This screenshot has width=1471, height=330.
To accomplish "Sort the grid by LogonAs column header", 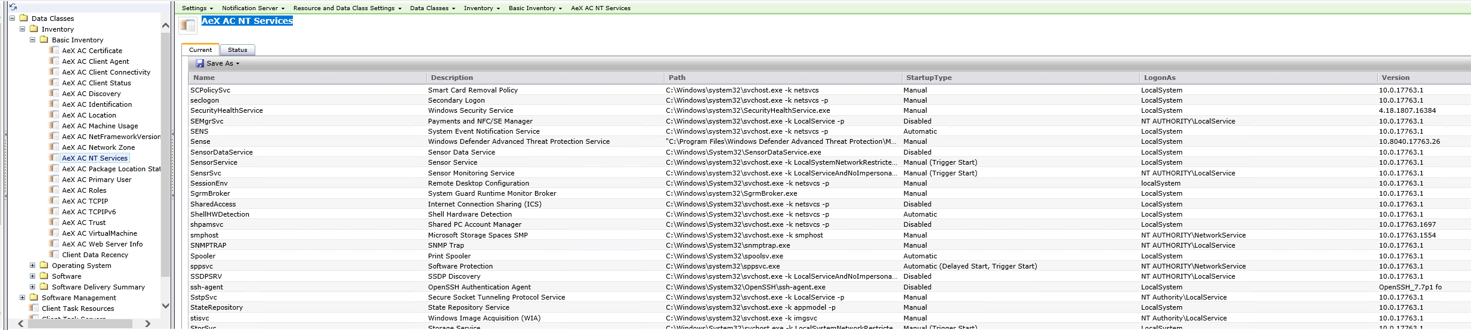I will pos(1159,78).
